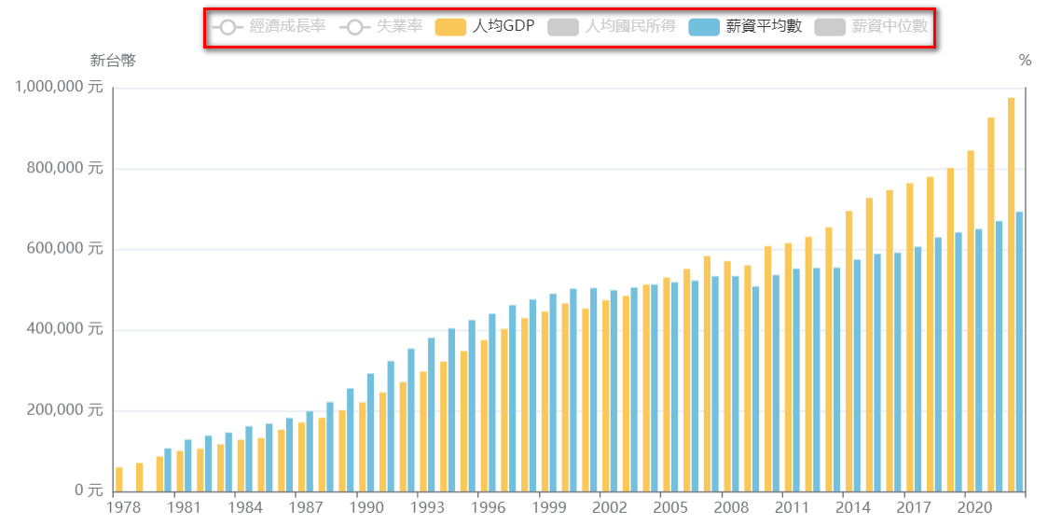Hide the 薪資平均數 series via legend

(745, 27)
